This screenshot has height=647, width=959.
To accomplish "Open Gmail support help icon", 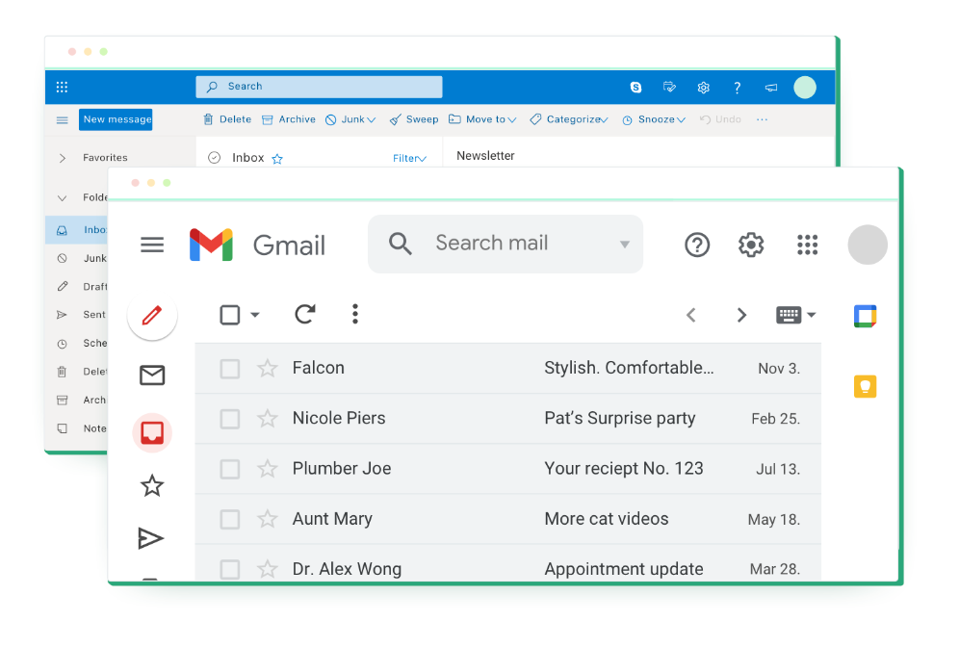I will (x=697, y=245).
